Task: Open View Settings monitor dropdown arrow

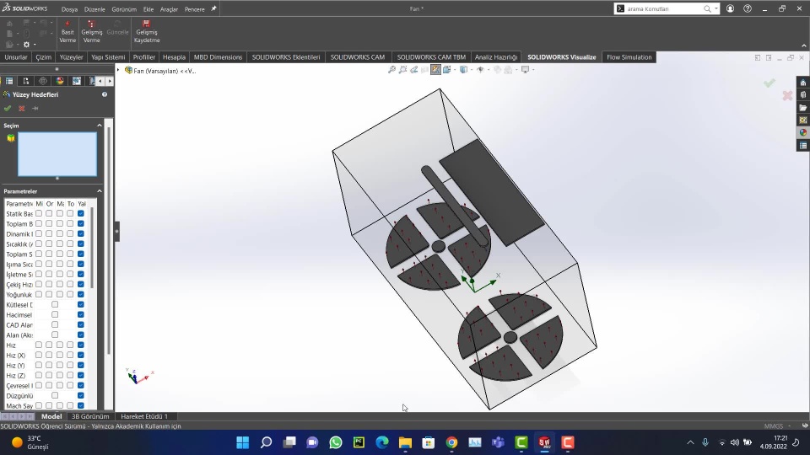Action: pos(533,70)
